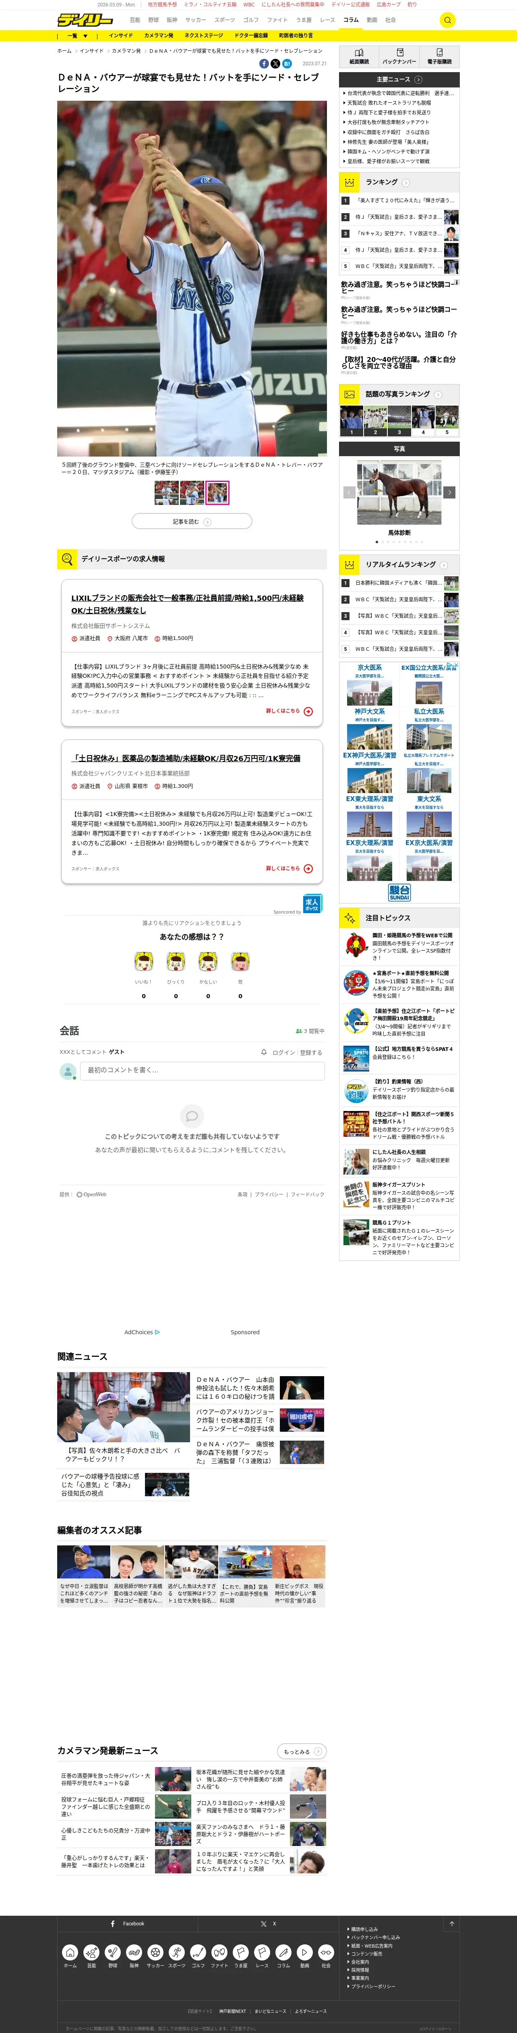Screen dimensions: 517x2033
Task: Click 最初のコメントを書く comment field
Action: pyautogui.click(x=203, y=1070)
